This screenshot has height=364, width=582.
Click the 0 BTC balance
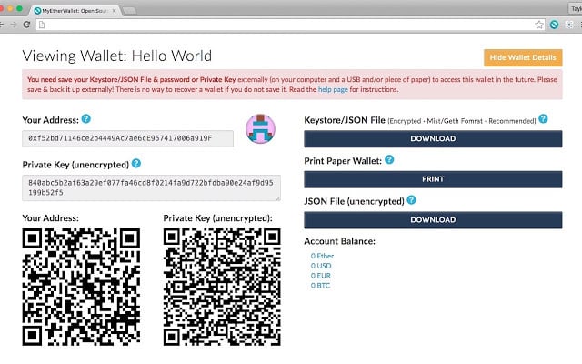320,286
